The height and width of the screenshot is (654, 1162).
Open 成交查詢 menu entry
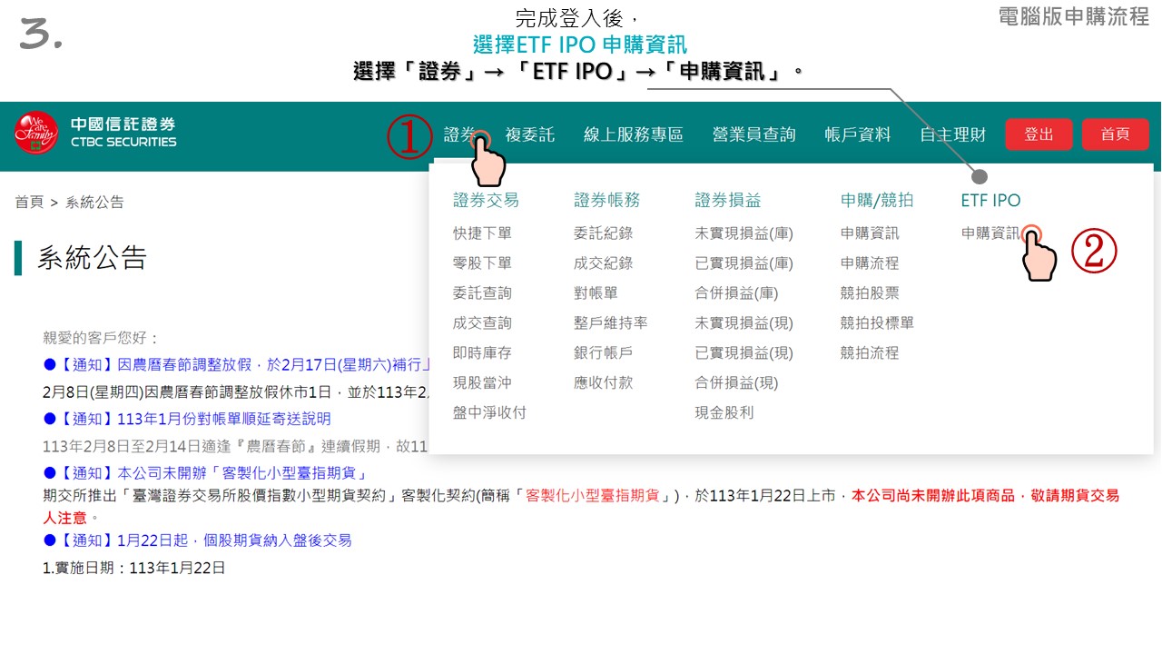click(482, 323)
